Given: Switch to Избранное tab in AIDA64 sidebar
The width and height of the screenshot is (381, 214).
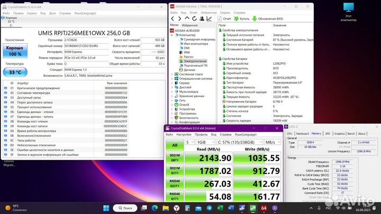Looking at the screenshot, I should [x=189, y=25].
